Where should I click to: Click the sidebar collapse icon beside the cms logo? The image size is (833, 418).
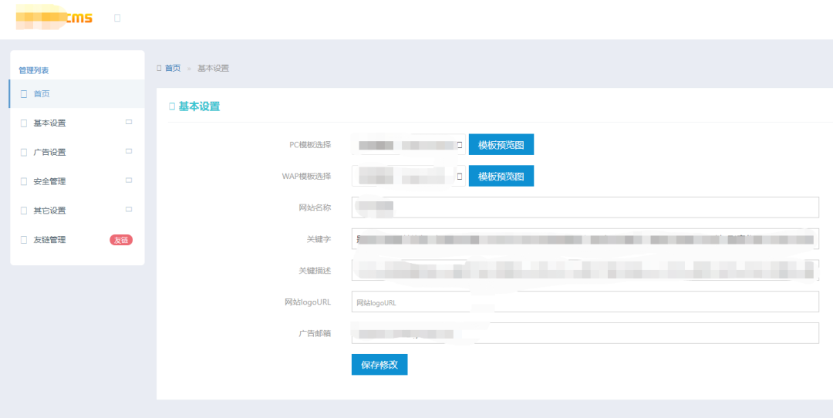[x=117, y=18]
